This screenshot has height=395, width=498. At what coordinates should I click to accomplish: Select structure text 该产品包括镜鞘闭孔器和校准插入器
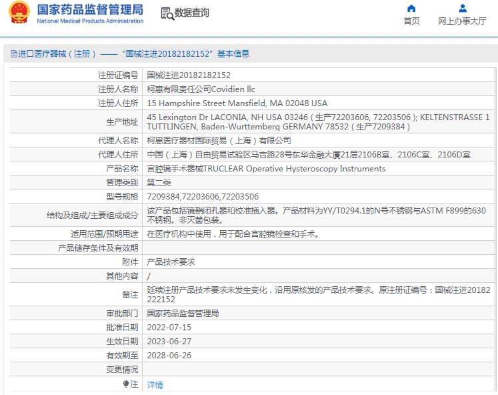tap(316, 215)
